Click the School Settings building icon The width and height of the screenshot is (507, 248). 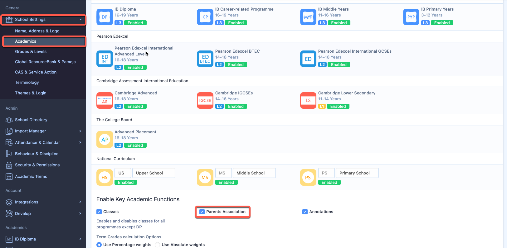(9, 20)
